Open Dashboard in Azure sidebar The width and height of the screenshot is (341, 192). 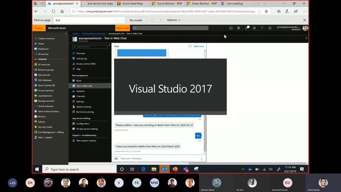[43, 49]
